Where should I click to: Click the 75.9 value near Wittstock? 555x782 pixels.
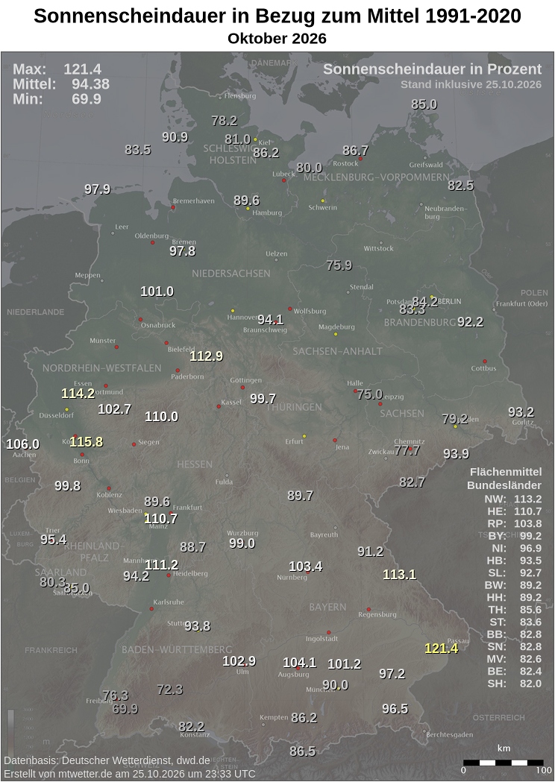pos(339,265)
